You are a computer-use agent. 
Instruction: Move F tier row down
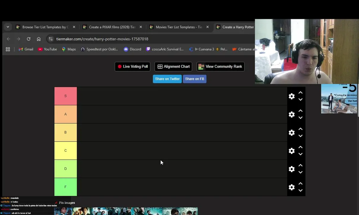pyautogui.click(x=300, y=191)
